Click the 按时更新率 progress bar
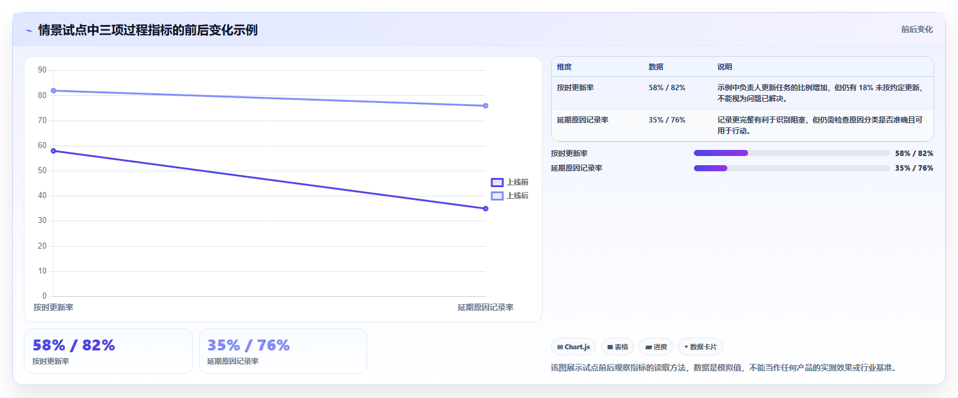The image size is (958, 398). 792,153
